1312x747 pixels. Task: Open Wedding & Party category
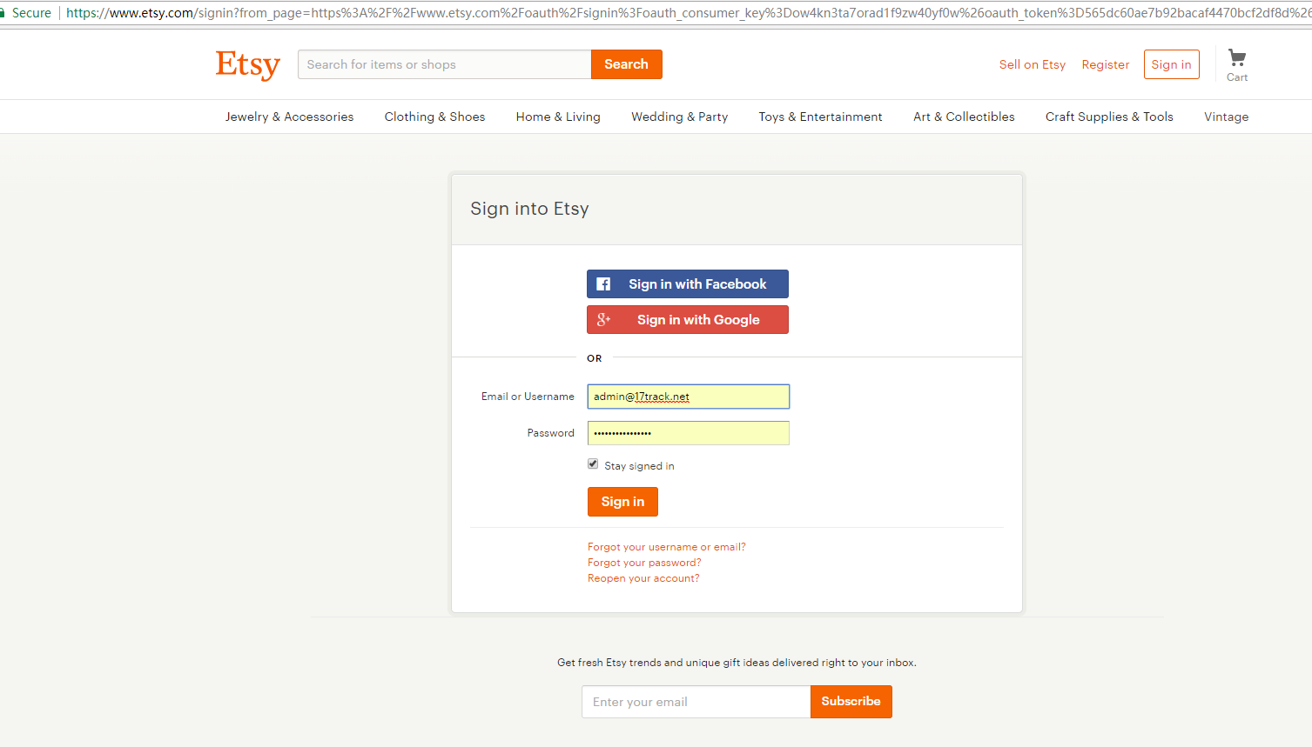point(679,117)
